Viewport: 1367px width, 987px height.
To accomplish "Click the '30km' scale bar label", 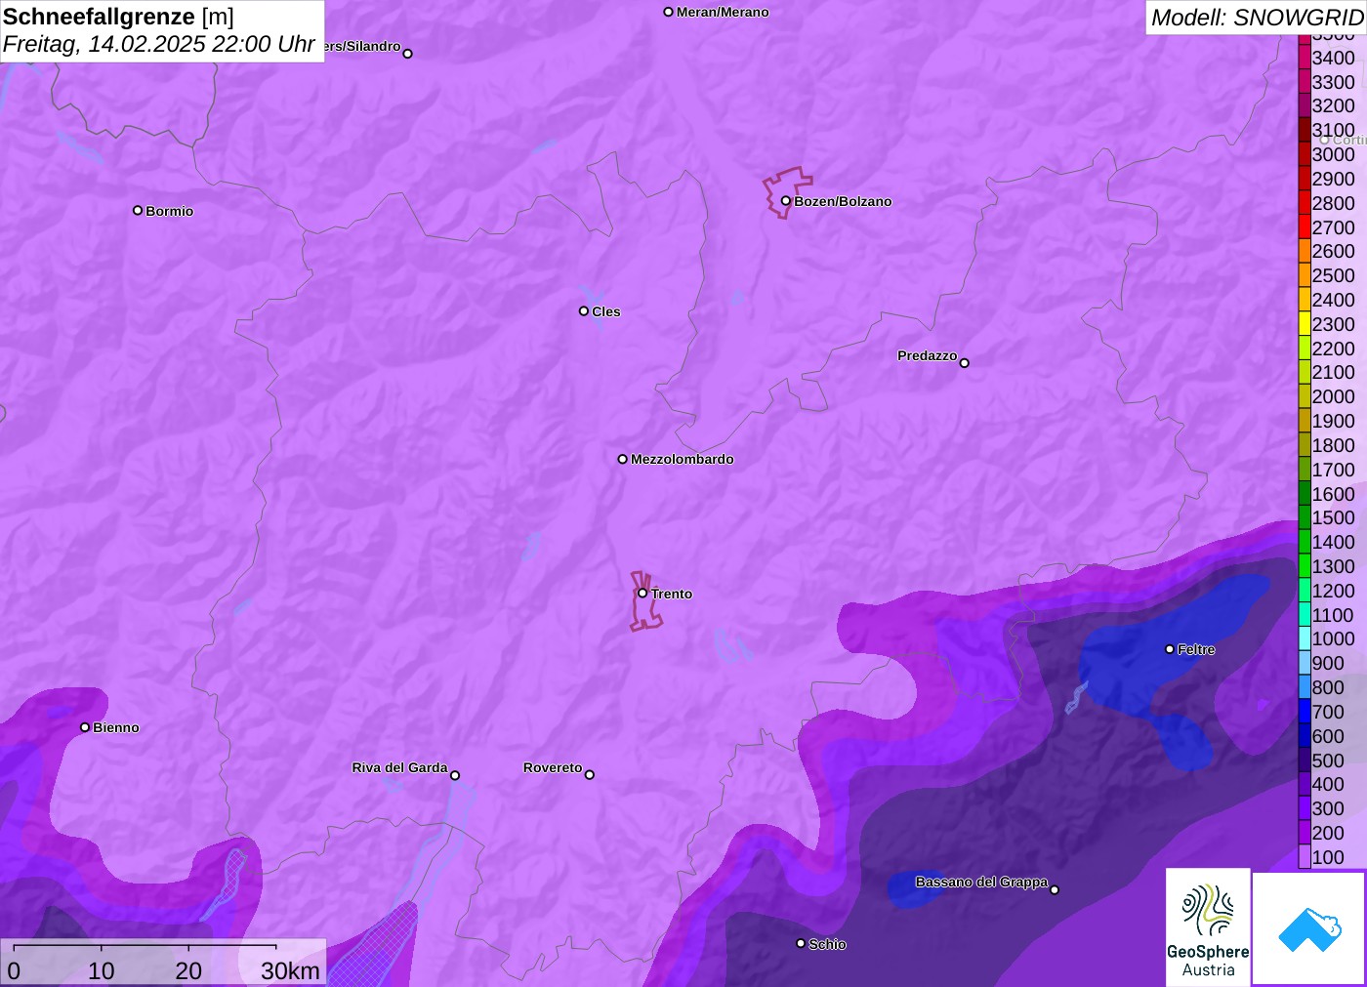I will pos(290,970).
